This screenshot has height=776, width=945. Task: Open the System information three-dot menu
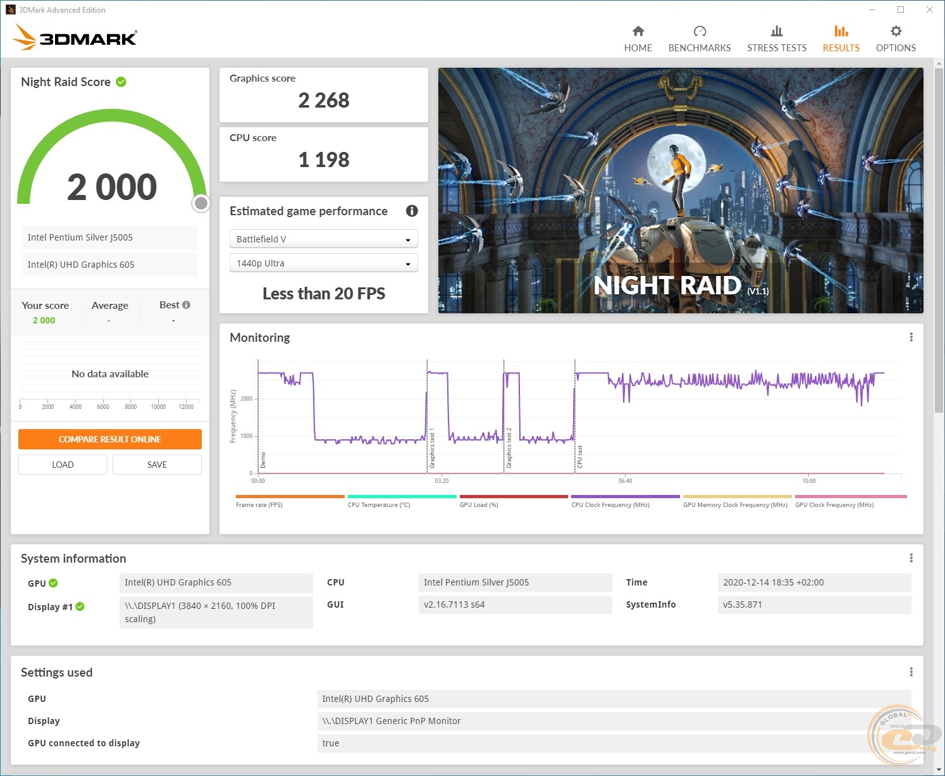tap(911, 558)
